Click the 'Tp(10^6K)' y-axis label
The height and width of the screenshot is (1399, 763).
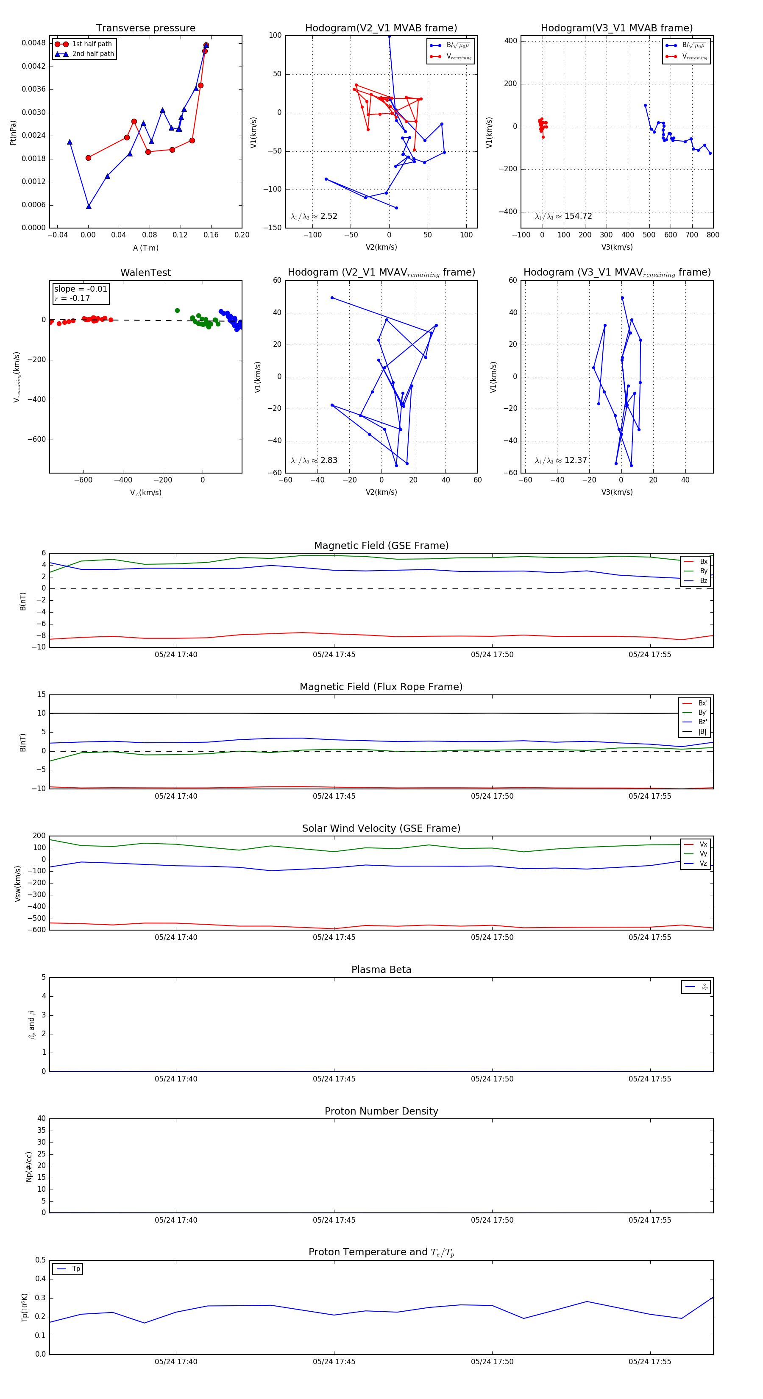[25, 1307]
